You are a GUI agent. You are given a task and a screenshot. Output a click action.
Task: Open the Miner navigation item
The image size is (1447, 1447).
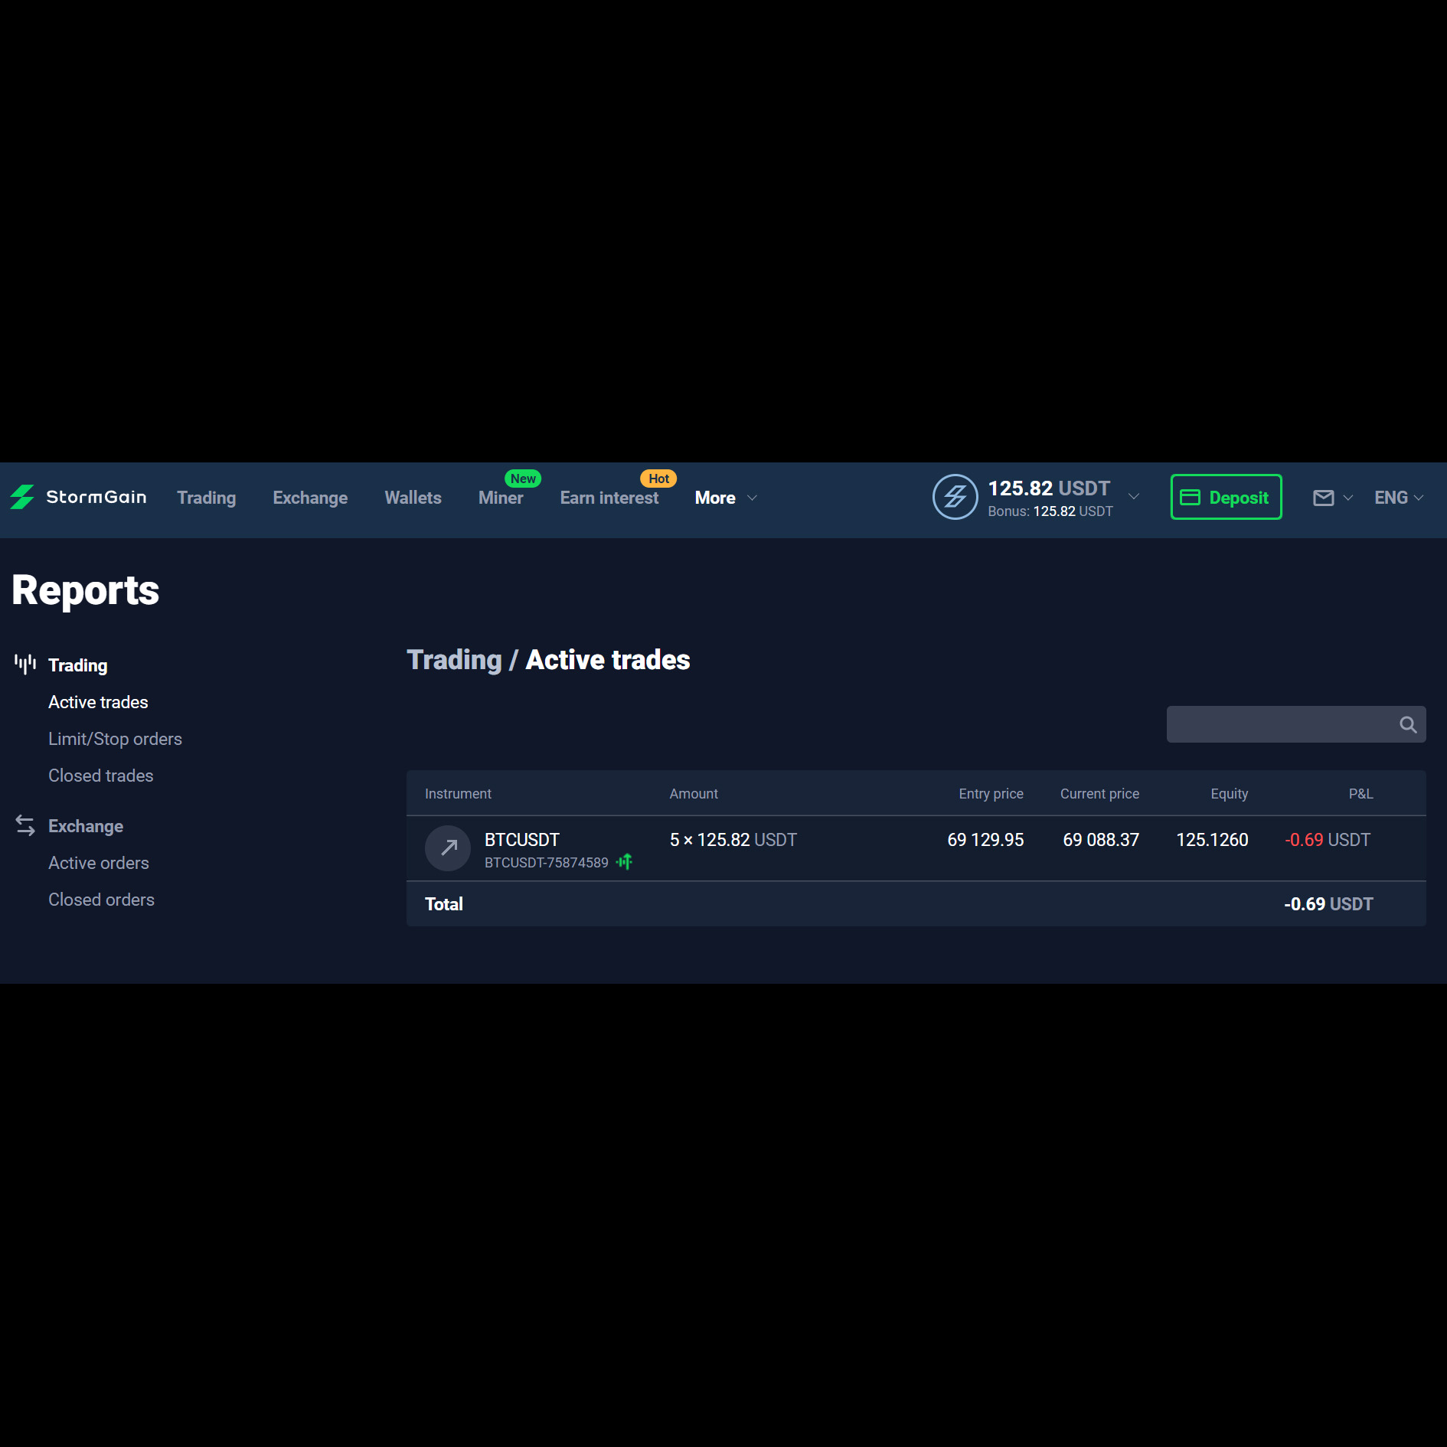[x=501, y=498]
